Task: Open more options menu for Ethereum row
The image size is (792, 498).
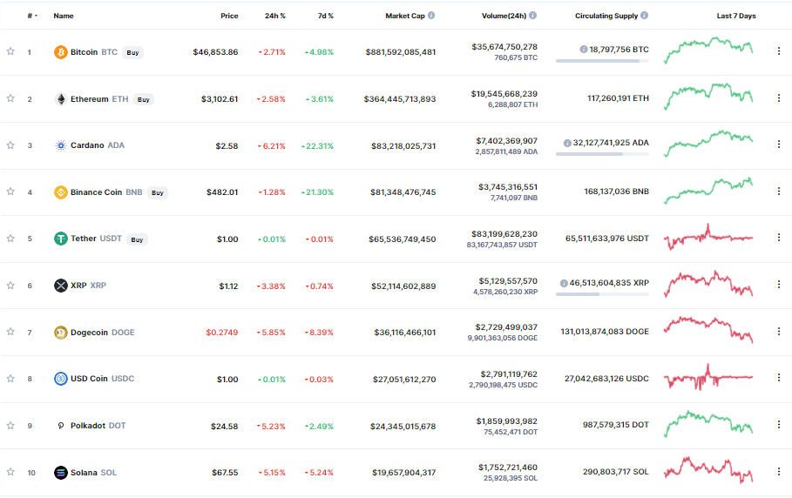Action: (x=779, y=98)
